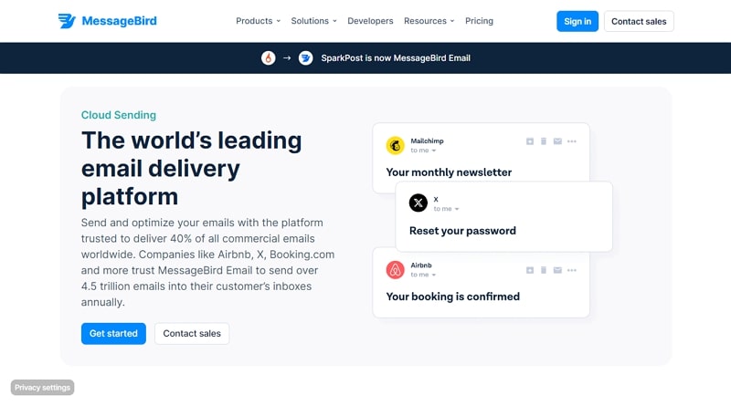Expand the Products dropdown arrow
Viewport: 731px width, 406px height.
(x=279, y=21)
